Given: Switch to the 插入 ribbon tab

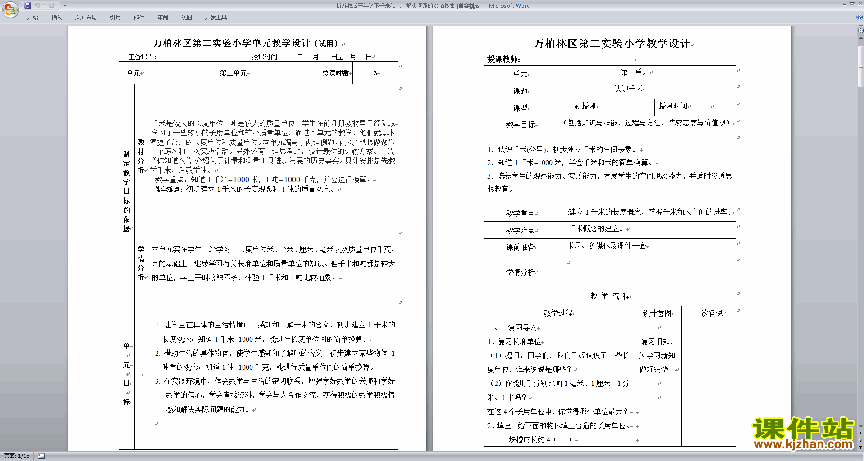Looking at the screenshot, I should point(56,18).
